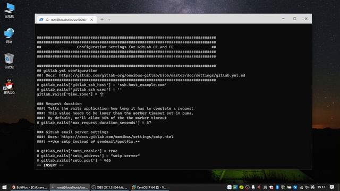The width and height of the screenshot is (340, 191).
Task: Toggle the input method language indicator
Action: pyautogui.click(x=312, y=187)
